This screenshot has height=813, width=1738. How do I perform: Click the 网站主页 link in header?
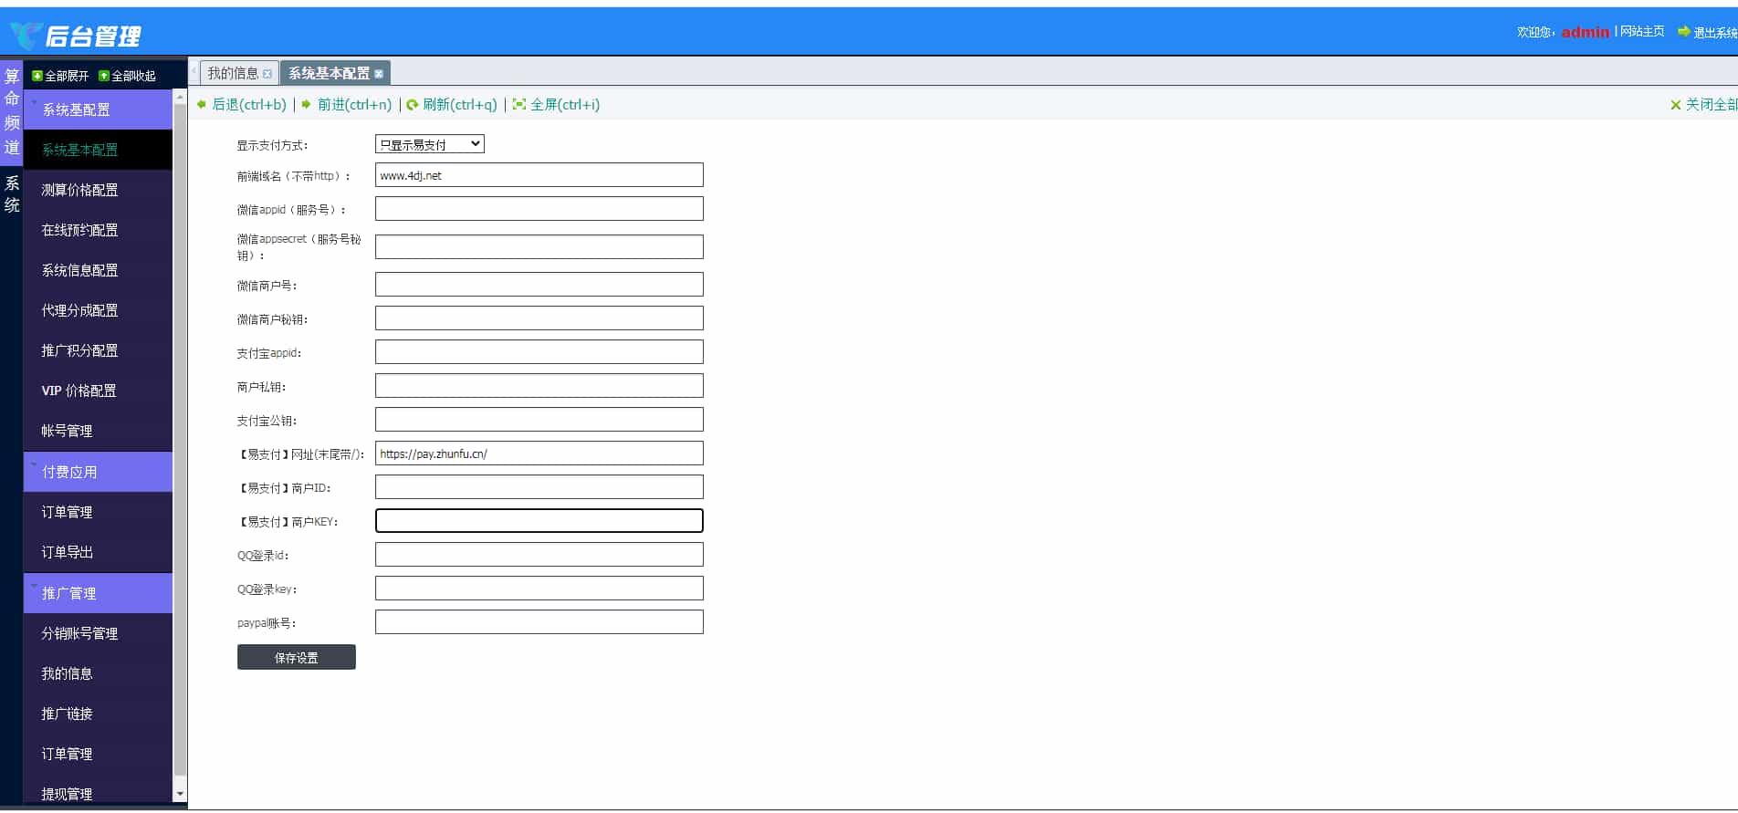[1642, 32]
